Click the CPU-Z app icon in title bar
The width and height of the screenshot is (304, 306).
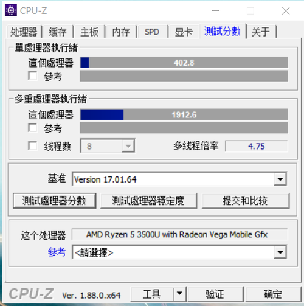pos(11,10)
